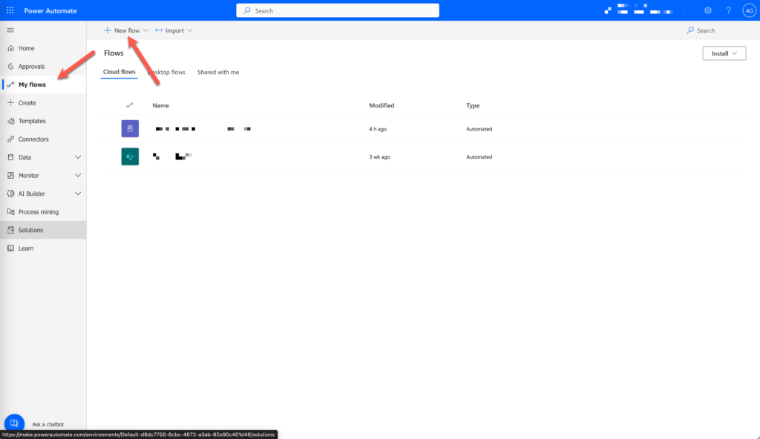Open the AG account avatar

pos(750,10)
